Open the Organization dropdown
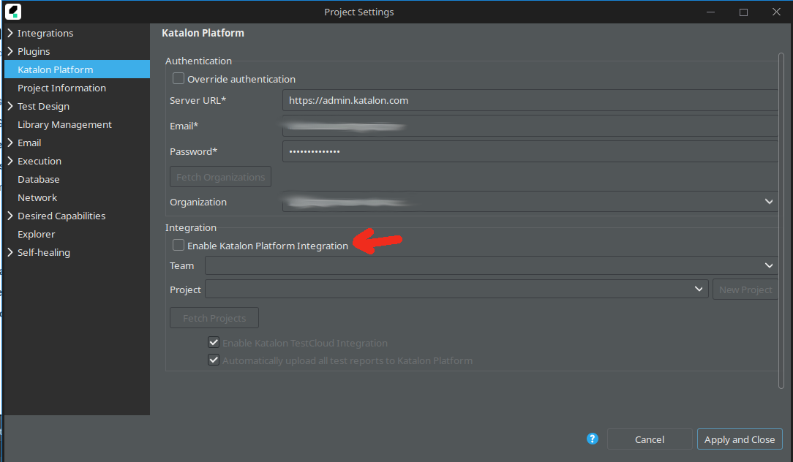Screen dimensions: 793x462 click(768, 201)
